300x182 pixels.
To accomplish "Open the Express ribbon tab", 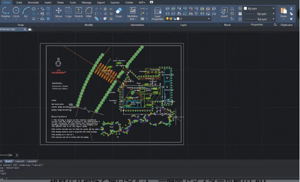I will coord(115,2).
